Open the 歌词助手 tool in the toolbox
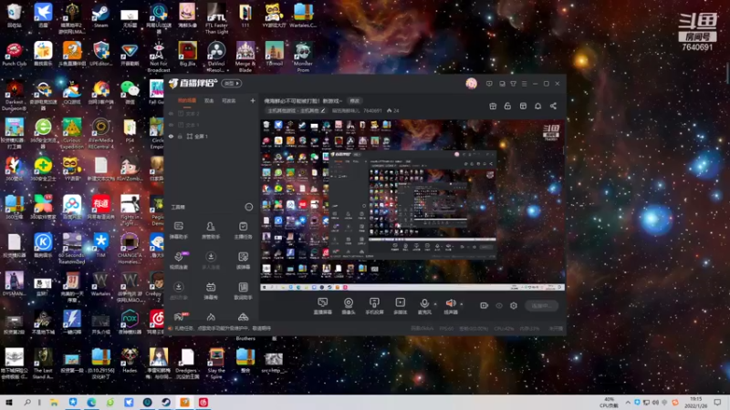 (x=243, y=291)
